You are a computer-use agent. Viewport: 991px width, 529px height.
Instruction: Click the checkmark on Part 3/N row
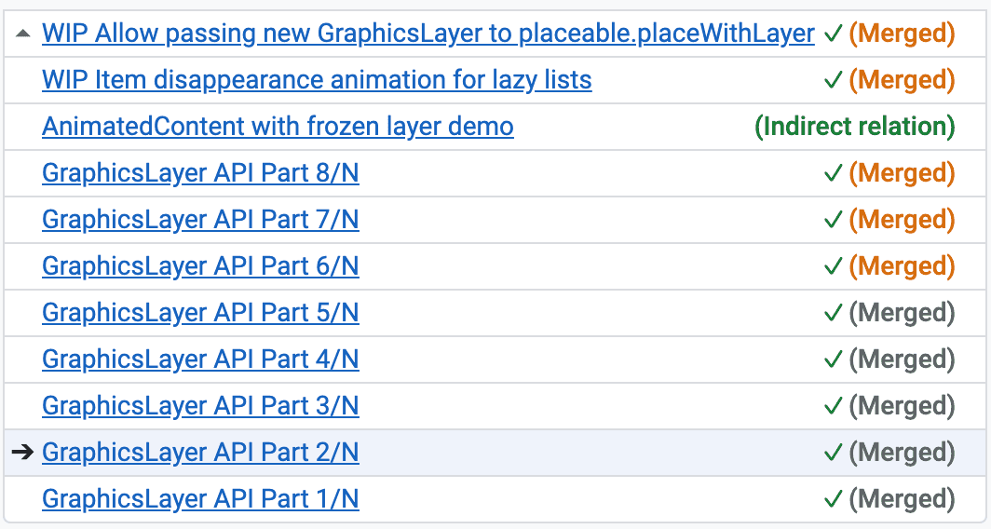(x=834, y=406)
